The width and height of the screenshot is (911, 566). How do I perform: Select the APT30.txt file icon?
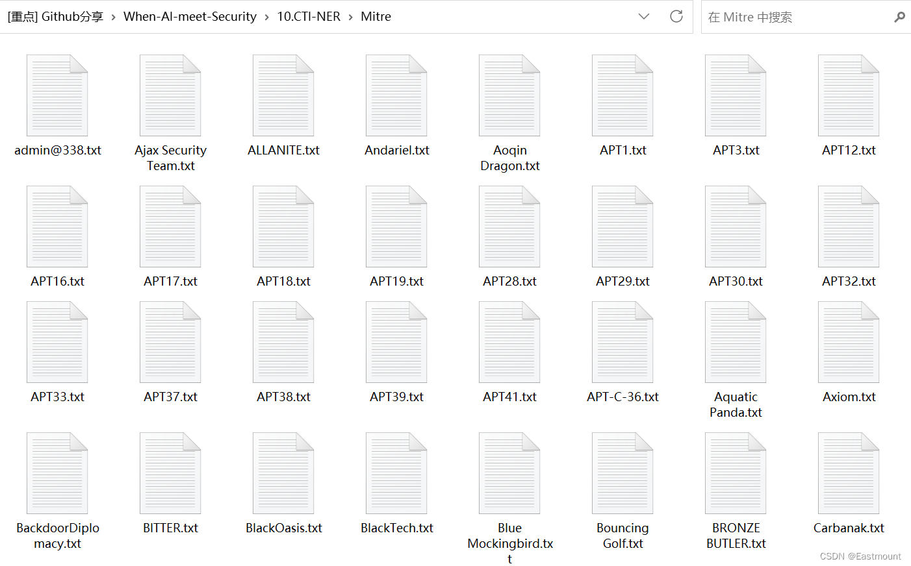736,227
